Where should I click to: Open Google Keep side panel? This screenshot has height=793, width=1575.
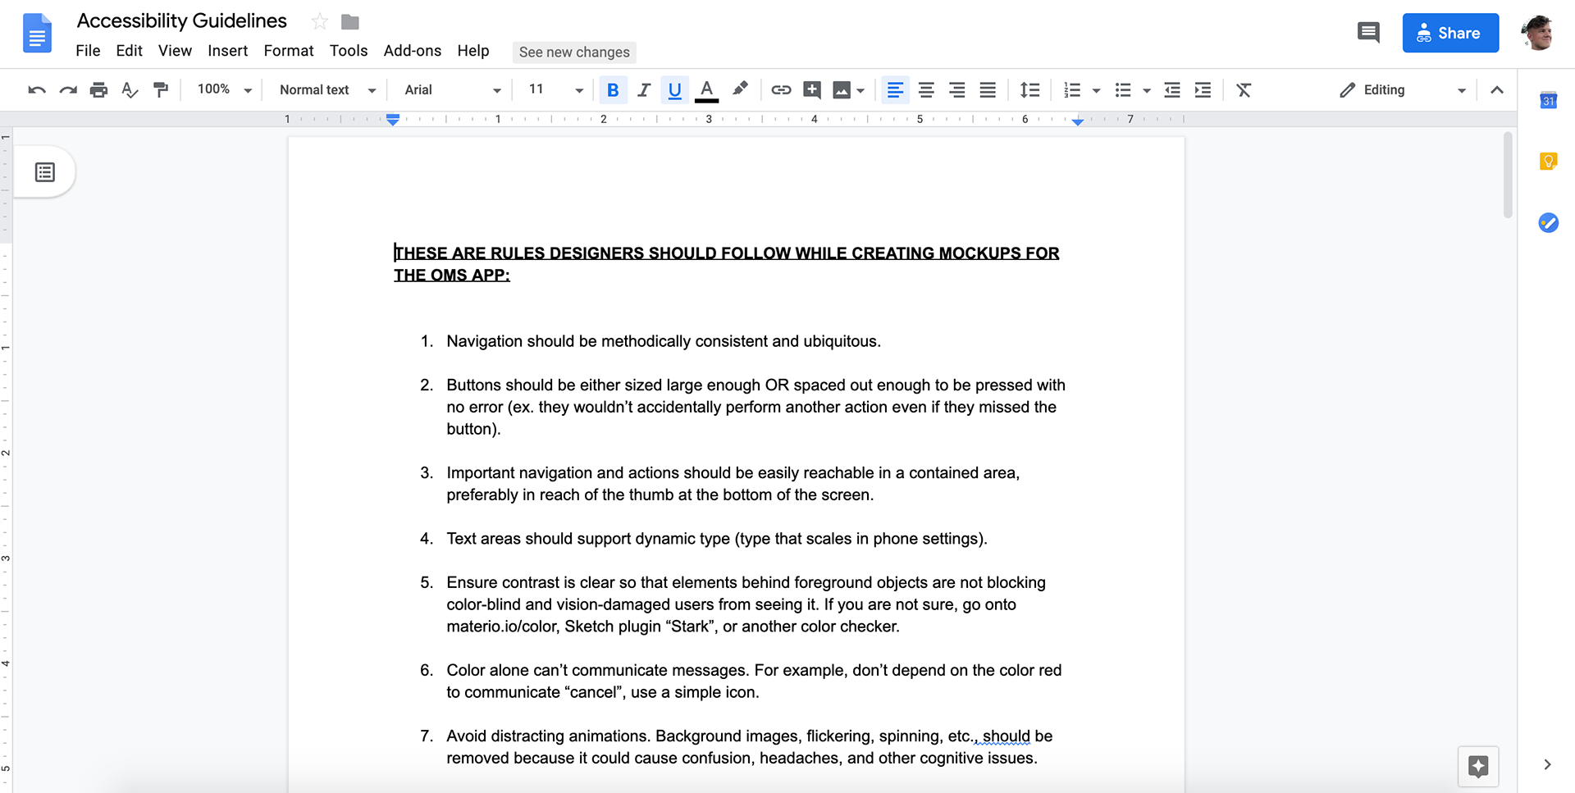1548,162
